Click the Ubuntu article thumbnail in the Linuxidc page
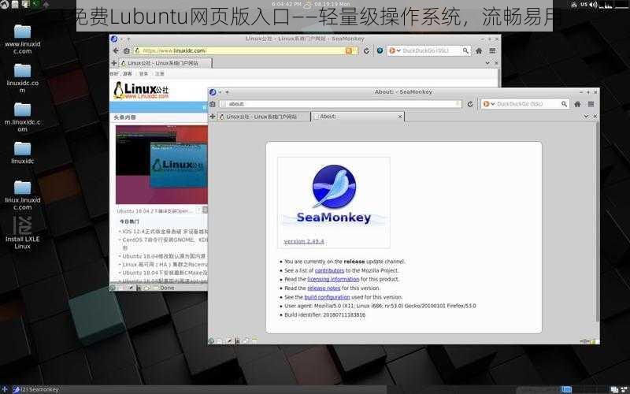This screenshot has height=394, width=630. (x=161, y=165)
